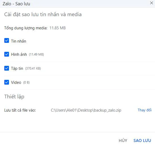The image size is (155, 147).
Task: Click the Lưu tất cả file vào label
Action: 20,110
